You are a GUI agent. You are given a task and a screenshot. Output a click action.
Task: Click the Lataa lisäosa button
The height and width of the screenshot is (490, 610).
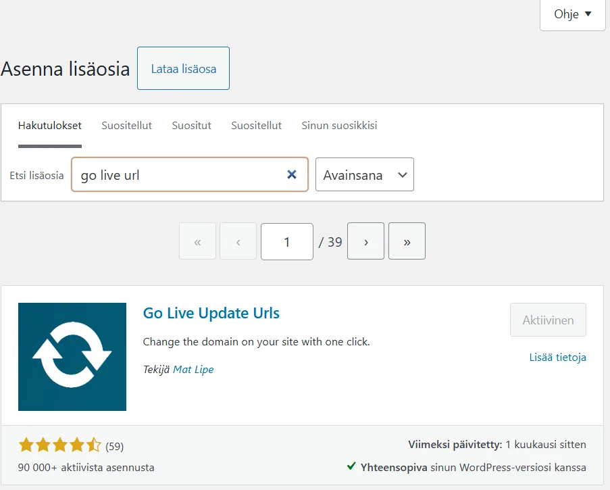tap(183, 69)
